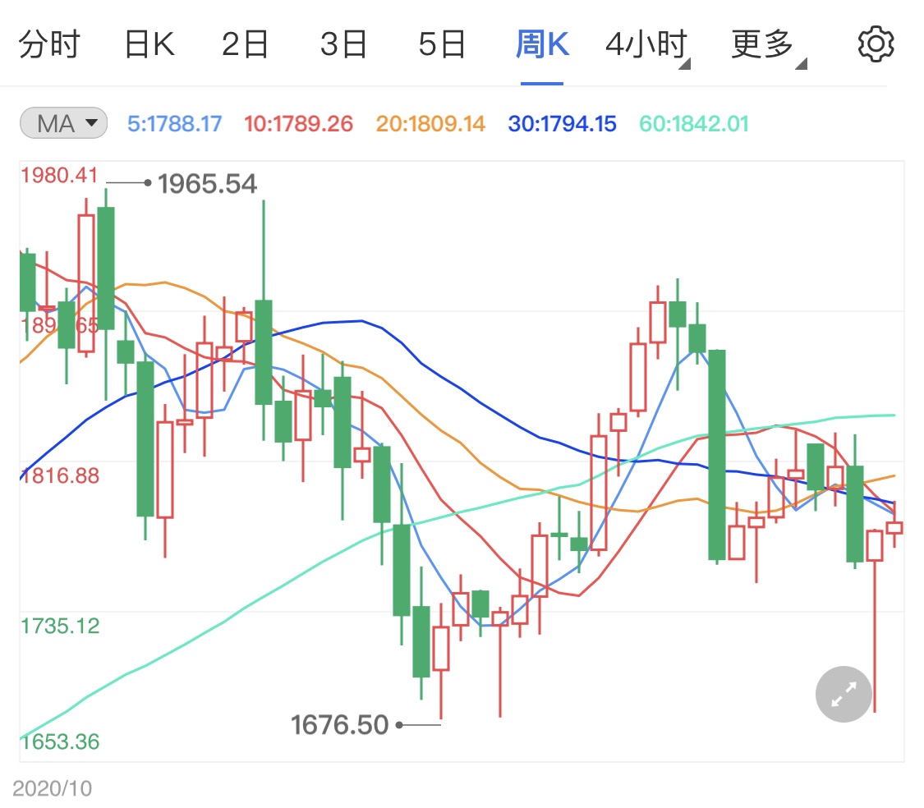Click the MA 20:1809.14 value
Image resolution: width=924 pixels, height=808 pixels.
pyautogui.click(x=430, y=124)
